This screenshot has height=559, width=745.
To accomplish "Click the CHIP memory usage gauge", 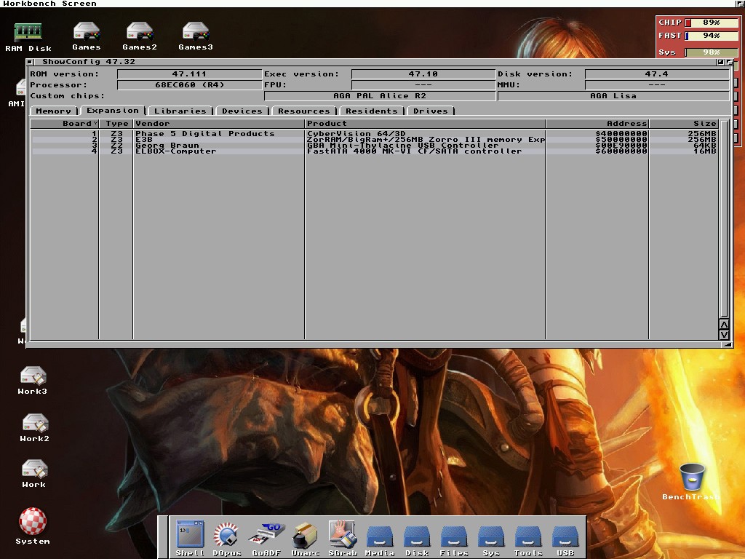I will 712,23.
